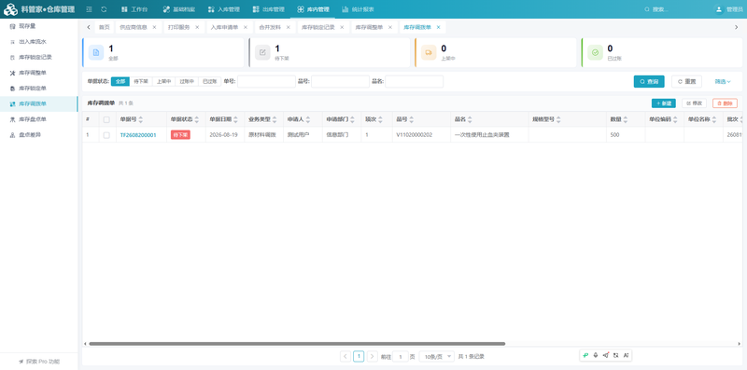Switch to the 供应商信息 tab
747x370 pixels.
coord(134,27)
